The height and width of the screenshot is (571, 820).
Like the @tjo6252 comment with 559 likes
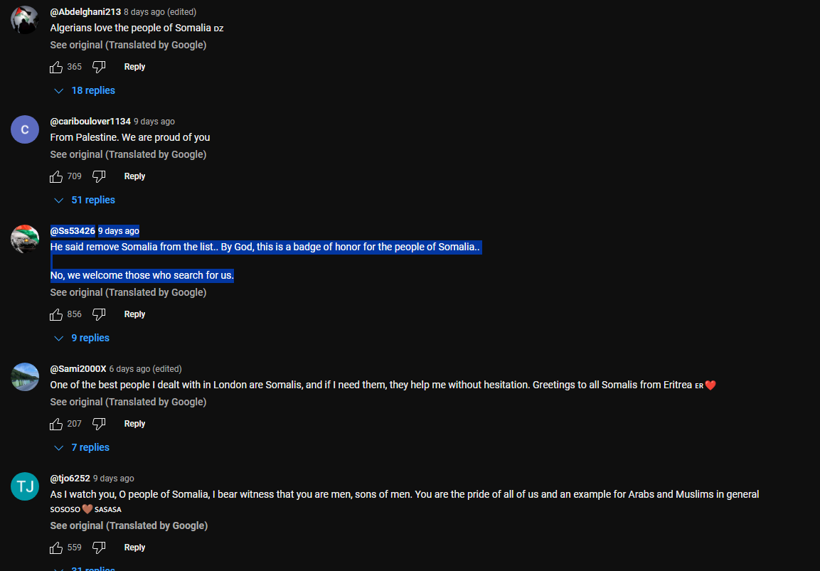pyautogui.click(x=56, y=548)
